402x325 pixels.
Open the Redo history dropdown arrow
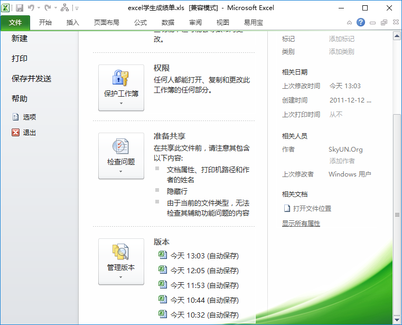point(55,8)
